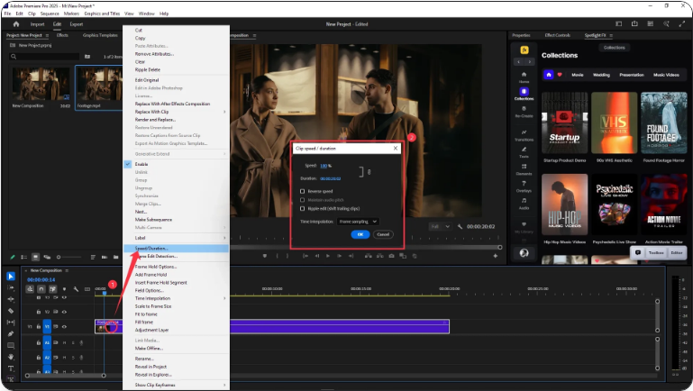
Task: Switch to the Effect Controls tab
Action: pyautogui.click(x=557, y=35)
